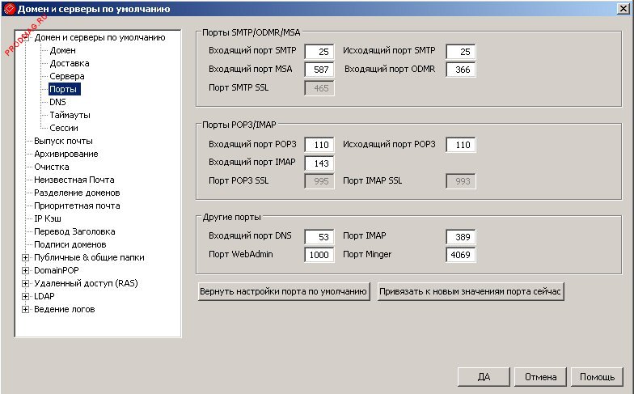Focus the Порт WebAdmin input field
This screenshot has height=394, width=634.
click(x=319, y=255)
